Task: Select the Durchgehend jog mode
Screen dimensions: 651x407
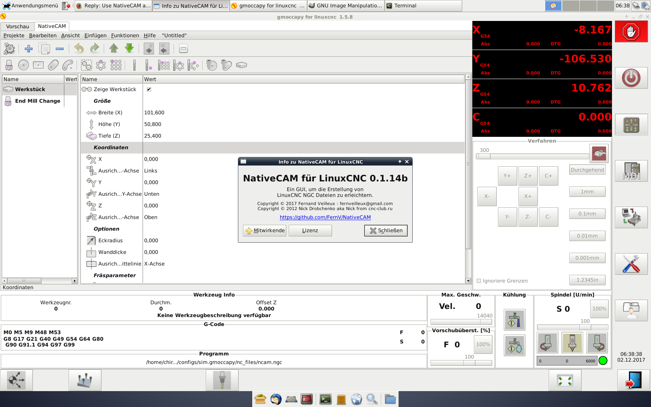Action: [587, 170]
